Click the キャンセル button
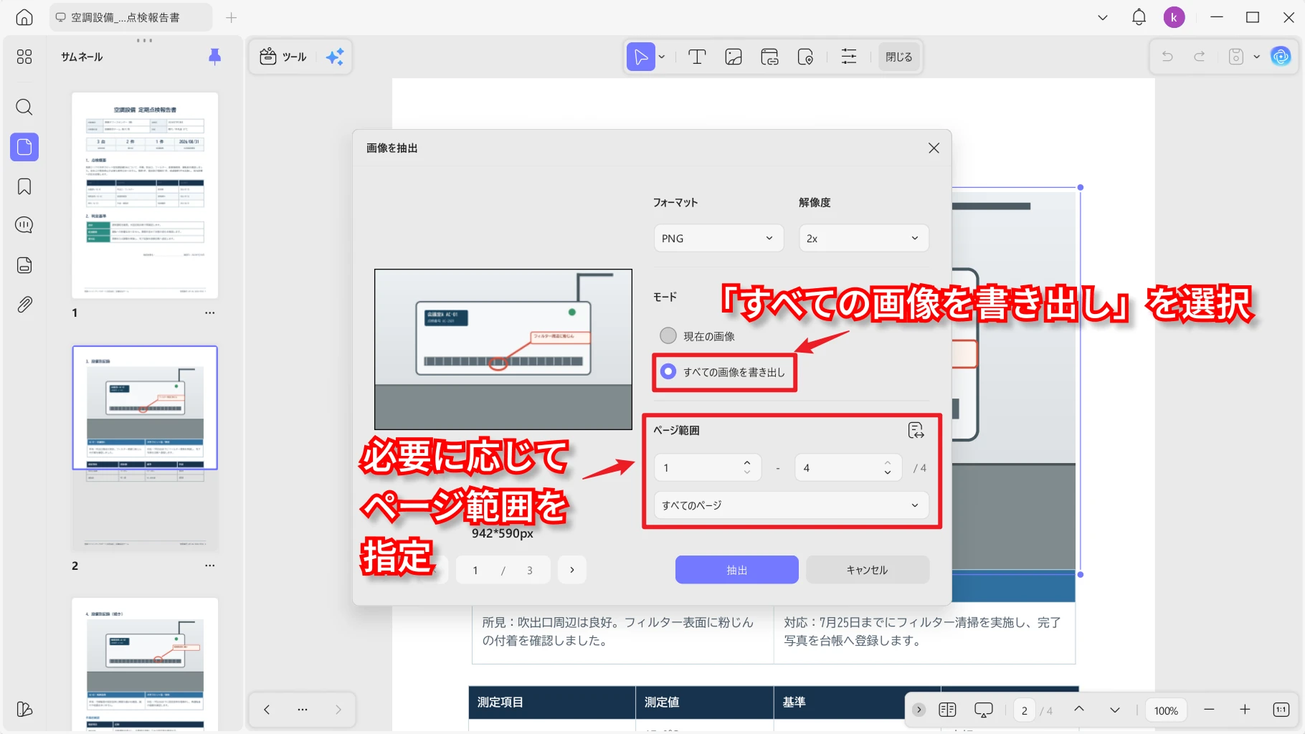 868,570
